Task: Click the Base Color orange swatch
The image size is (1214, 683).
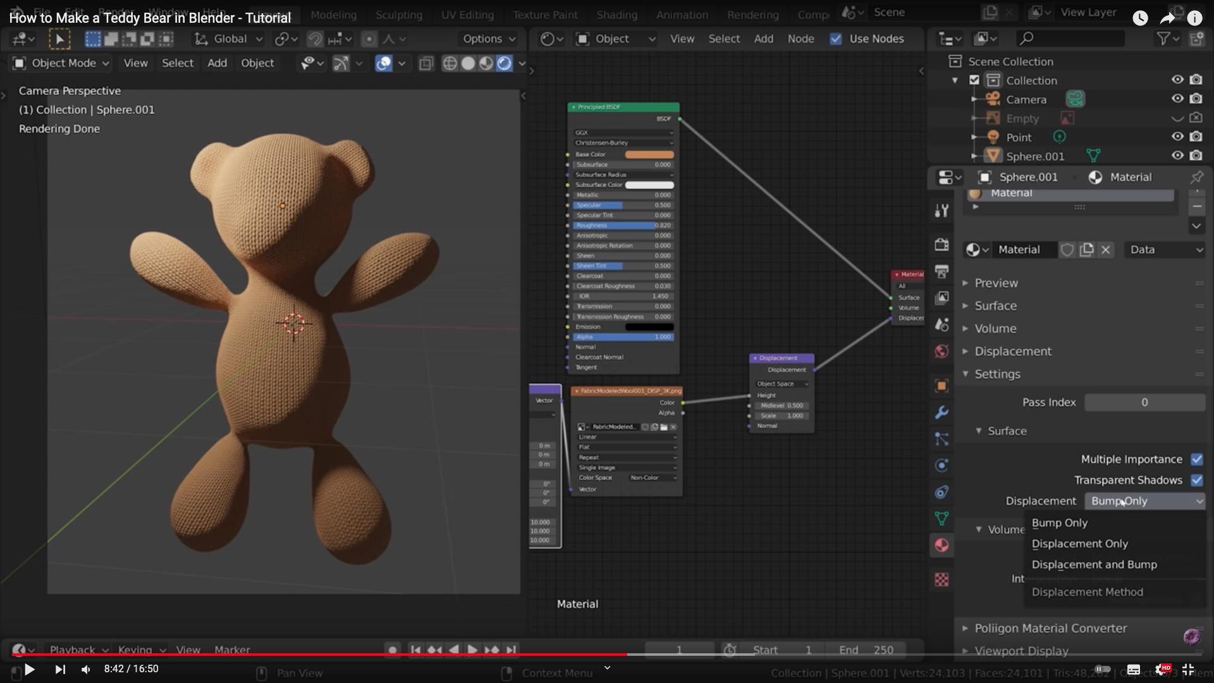Action: click(649, 154)
